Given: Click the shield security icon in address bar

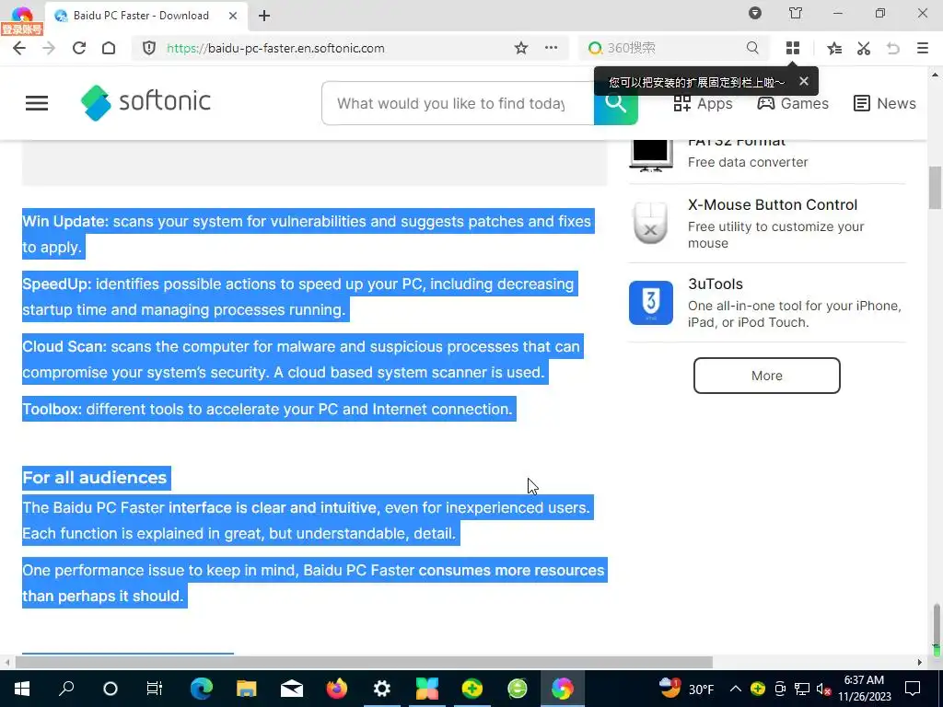Looking at the screenshot, I should (149, 48).
